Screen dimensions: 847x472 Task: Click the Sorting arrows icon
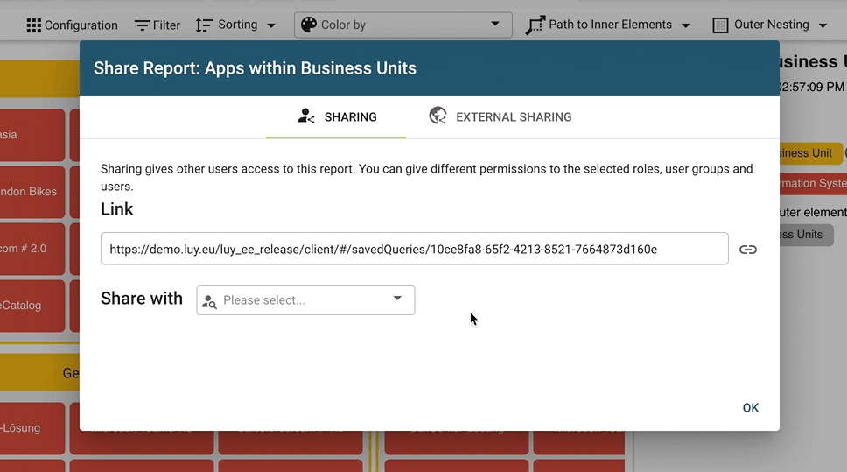pos(204,25)
